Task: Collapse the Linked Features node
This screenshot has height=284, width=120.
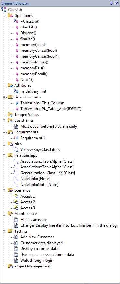Action: 4,97
